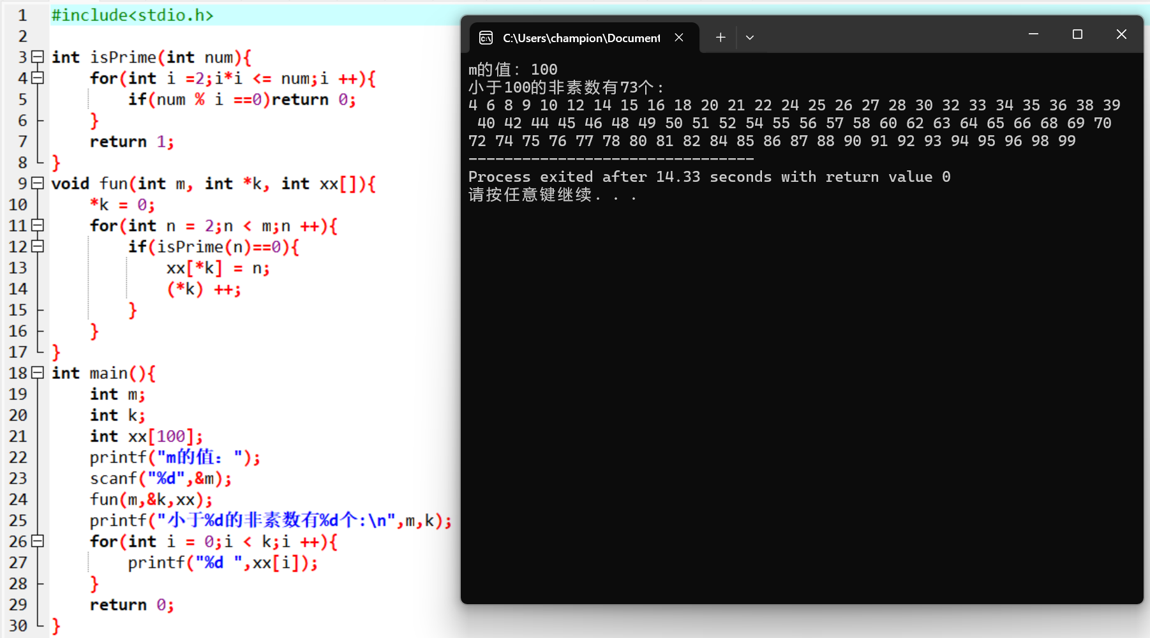Collapse the if block fold marker on line 12
Viewport: 1150px width, 638px height.
(x=38, y=246)
